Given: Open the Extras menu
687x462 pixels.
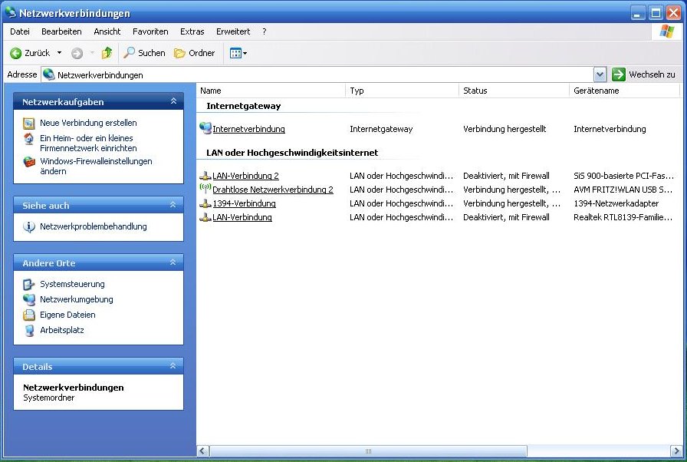Looking at the screenshot, I should (x=192, y=31).
